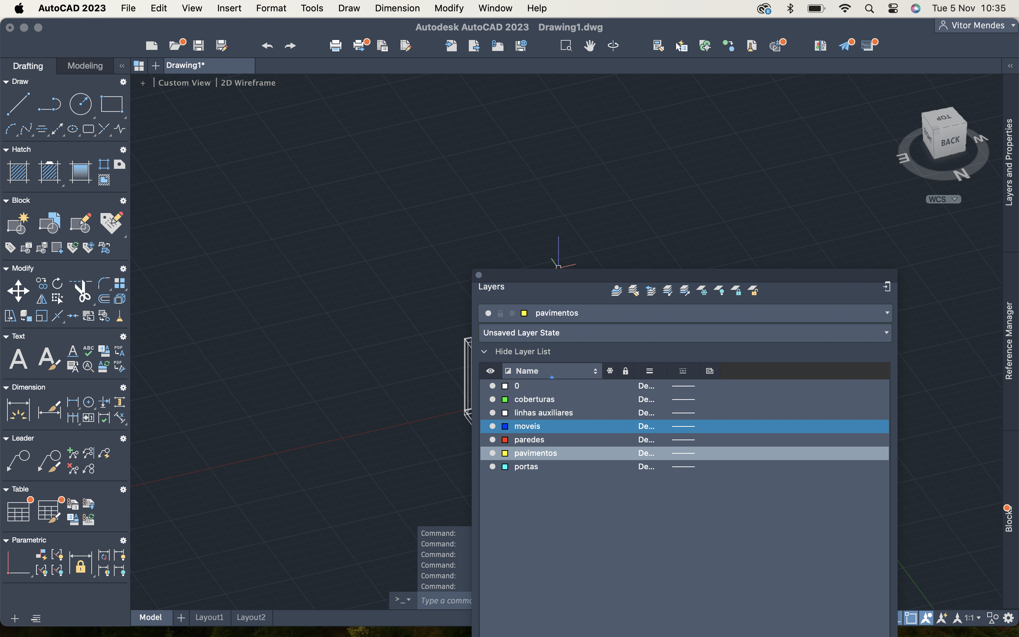Switch to the Layout2 tab
The height and width of the screenshot is (637, 1019).
tap(251, 617)
